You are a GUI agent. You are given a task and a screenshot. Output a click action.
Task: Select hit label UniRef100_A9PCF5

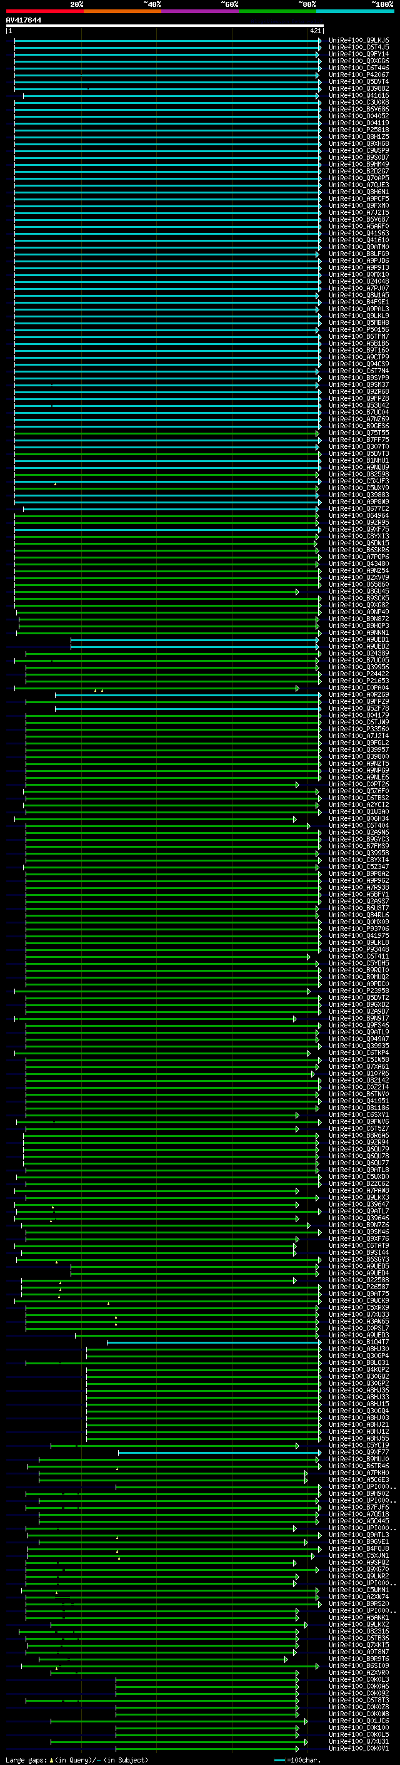(358, 198)
